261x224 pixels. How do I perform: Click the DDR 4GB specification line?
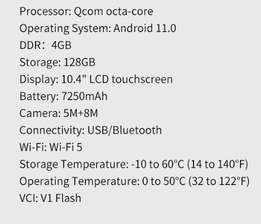tap(45, 45)
